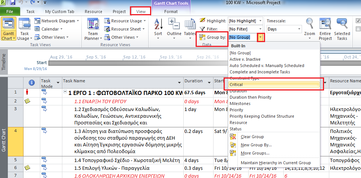
Task: Choose Duration then Priority group
Action: pyautogui.click(x=274, y=97)
